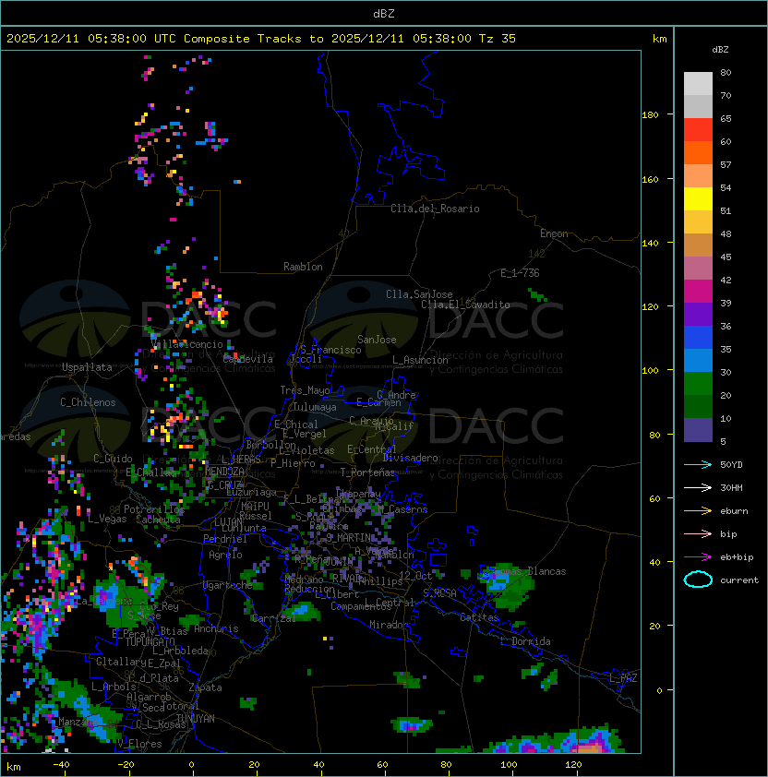Select the 39 dBZ purple swatch
Viewport: 768px width, 777px height.
pyautogui.click(x=698, y=314)
